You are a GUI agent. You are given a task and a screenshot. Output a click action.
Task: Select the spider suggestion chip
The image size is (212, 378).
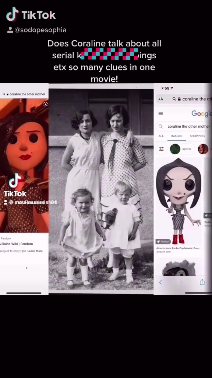point(181,149)
